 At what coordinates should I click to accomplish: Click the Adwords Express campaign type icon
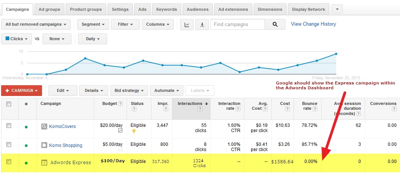tap(44, 163)
